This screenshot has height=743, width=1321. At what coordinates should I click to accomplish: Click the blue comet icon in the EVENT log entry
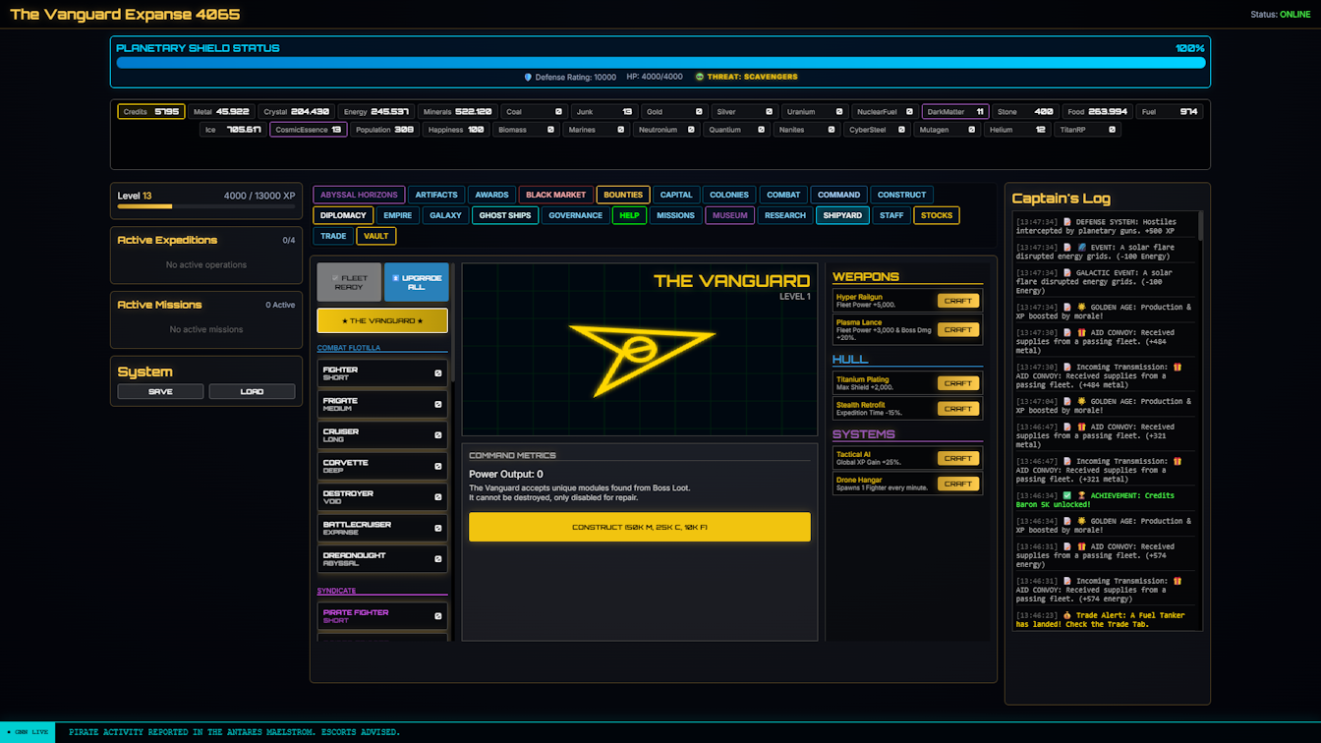[x=1082, y=248]
